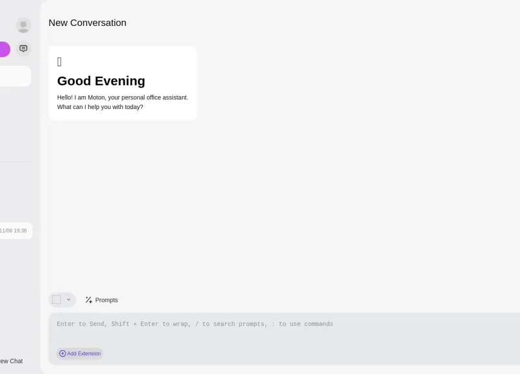Open the Prompts menu label
The width and height of the screenshot is (520, 374).
click(107, 300)
